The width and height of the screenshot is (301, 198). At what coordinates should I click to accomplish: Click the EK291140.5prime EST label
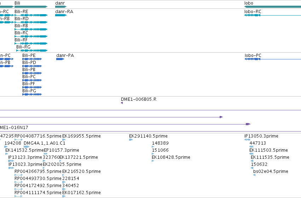148,136
